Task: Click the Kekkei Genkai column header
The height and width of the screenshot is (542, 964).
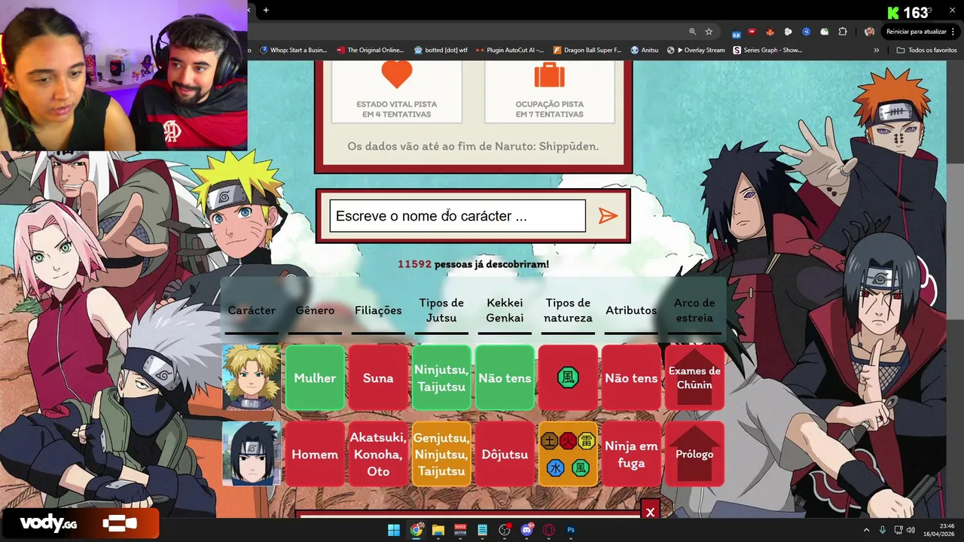Action: click(505, 310)
